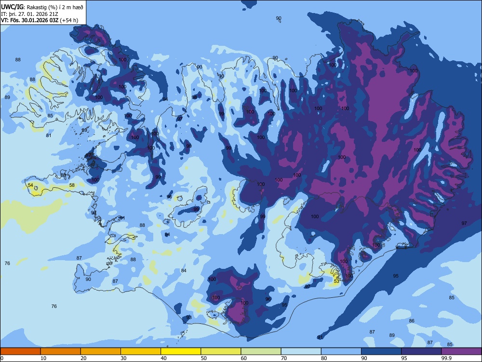The width and height of the screenshot is (482, 362).
Task: Pick the pale green 60–70 legend swatch
Action: tap(261, 351)
